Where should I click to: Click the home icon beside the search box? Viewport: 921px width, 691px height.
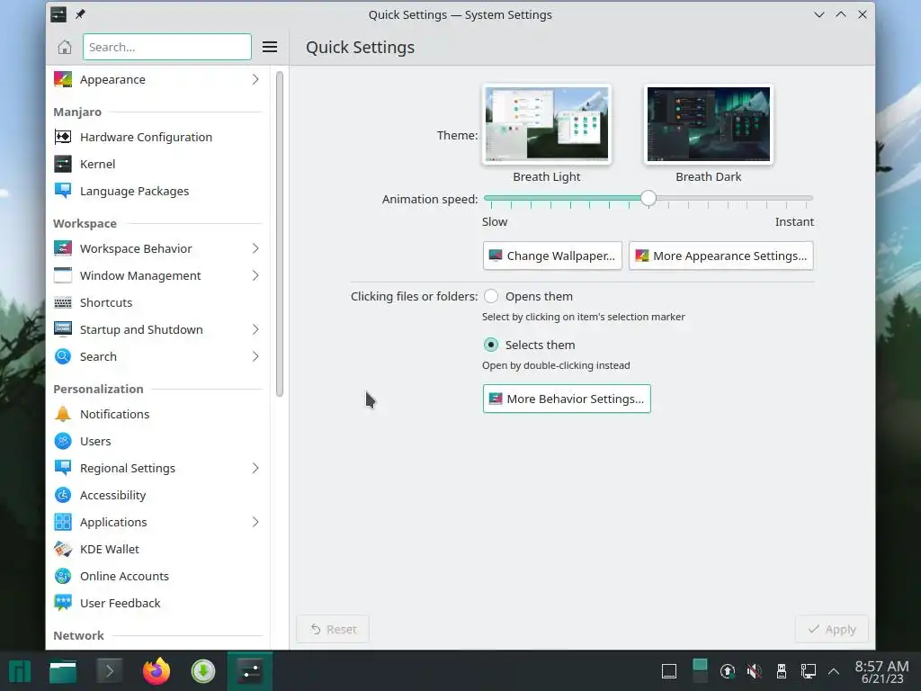(65, 47)
